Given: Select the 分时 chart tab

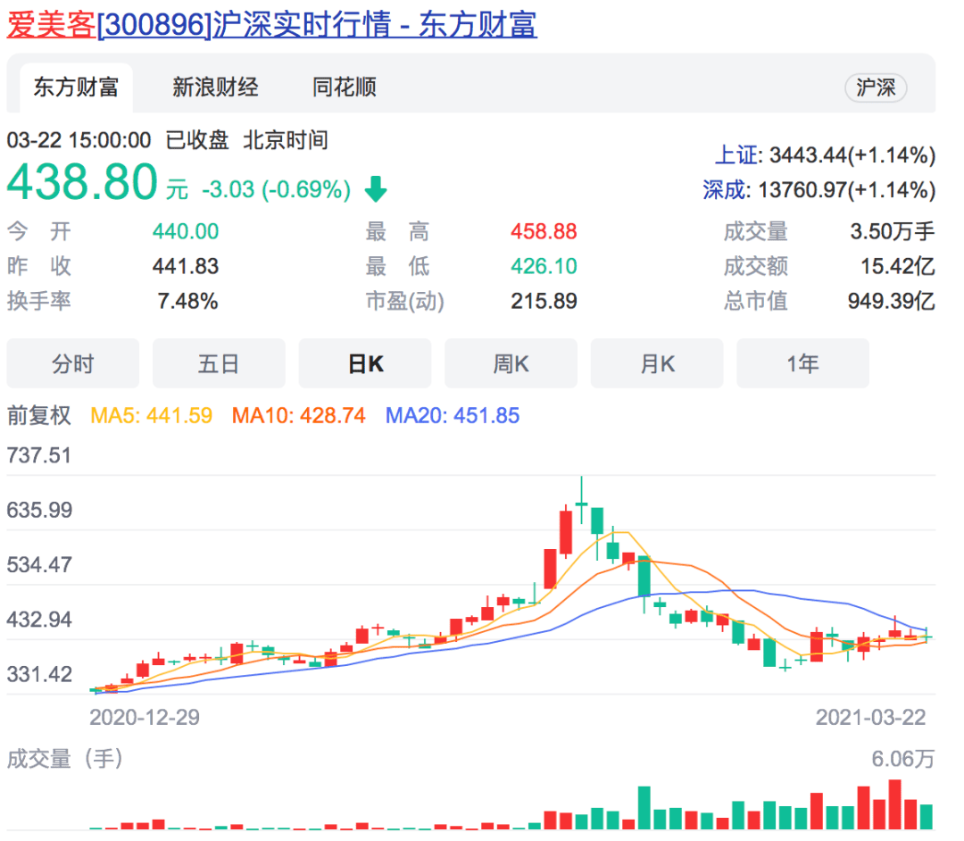Looking at the screenshot, I should tap(73, 363).
